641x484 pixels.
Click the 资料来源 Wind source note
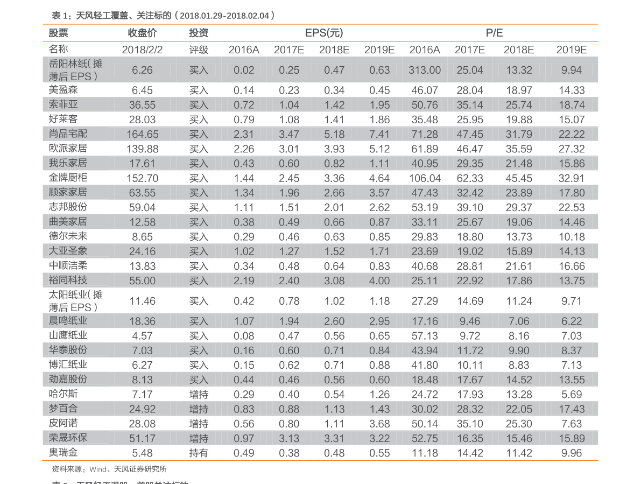click(109, 469)
